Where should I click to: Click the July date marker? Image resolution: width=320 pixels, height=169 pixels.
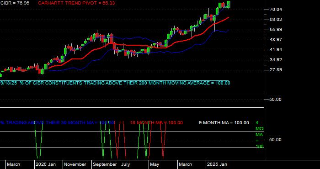[125, 164]
